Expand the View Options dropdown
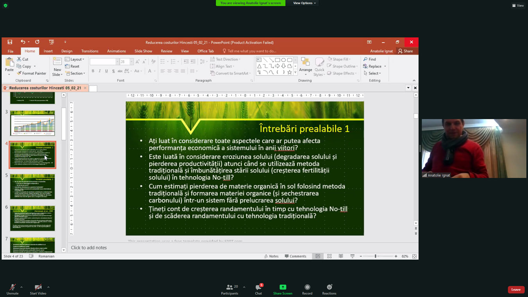This screenshot has height=297, width=528. pos(304,3)
